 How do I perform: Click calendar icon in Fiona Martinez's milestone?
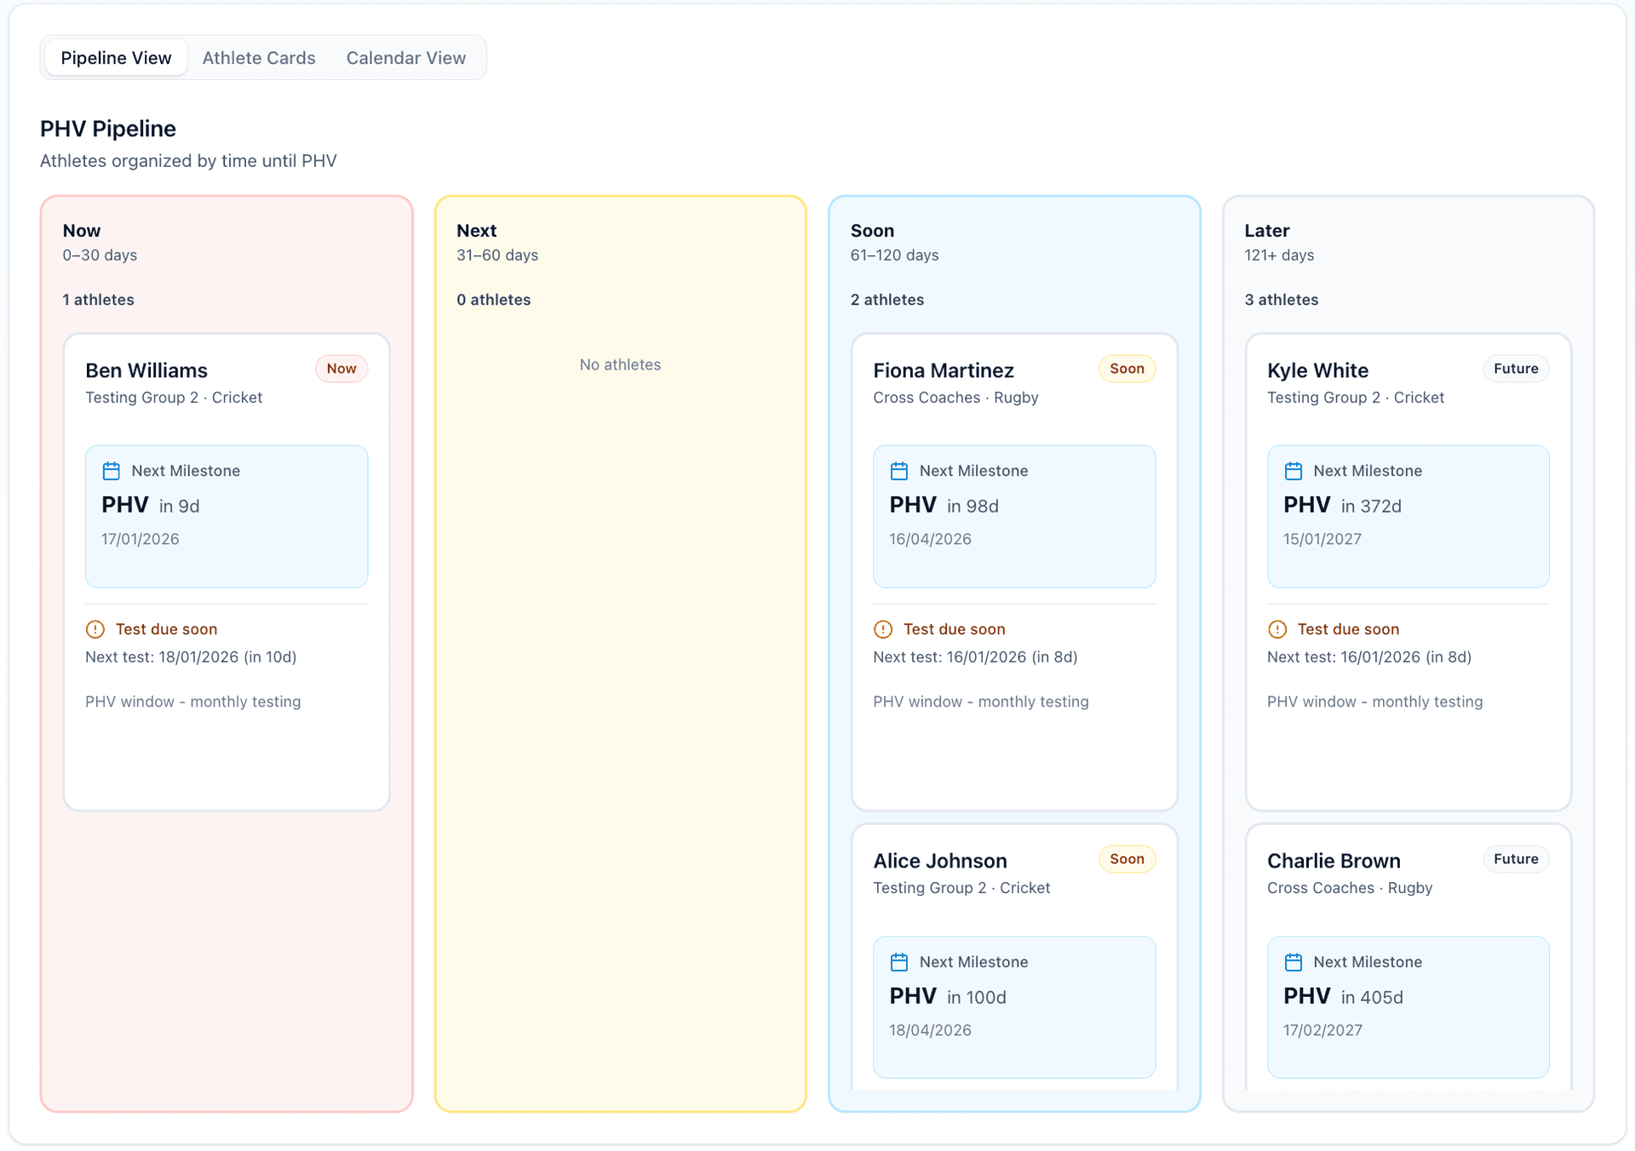[x=898, y=471]
